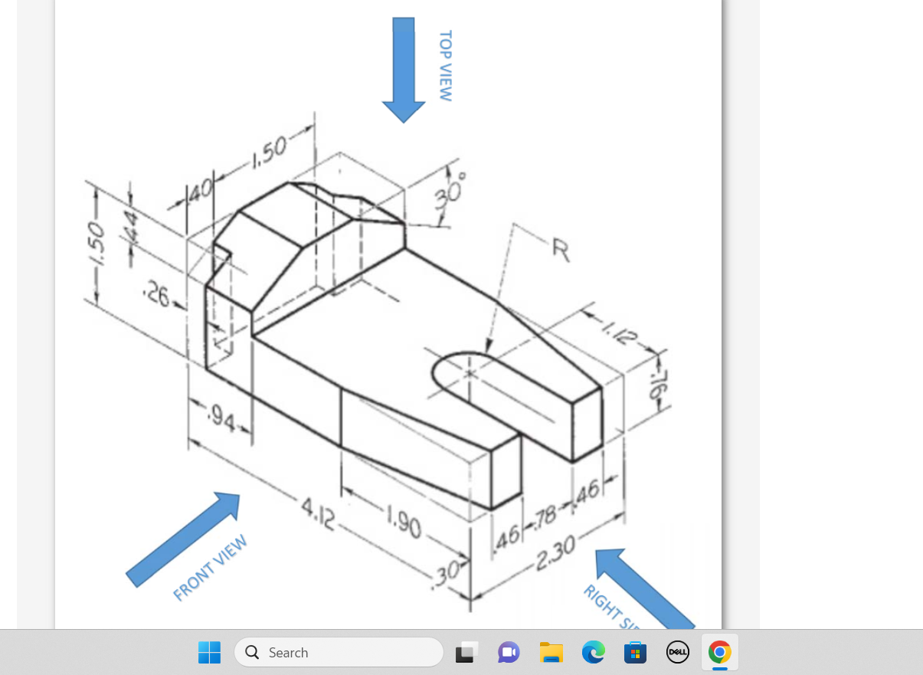The image size is (923, 675).
Task: Open the Chat app from the taskbar
Action: pos(508,652)
